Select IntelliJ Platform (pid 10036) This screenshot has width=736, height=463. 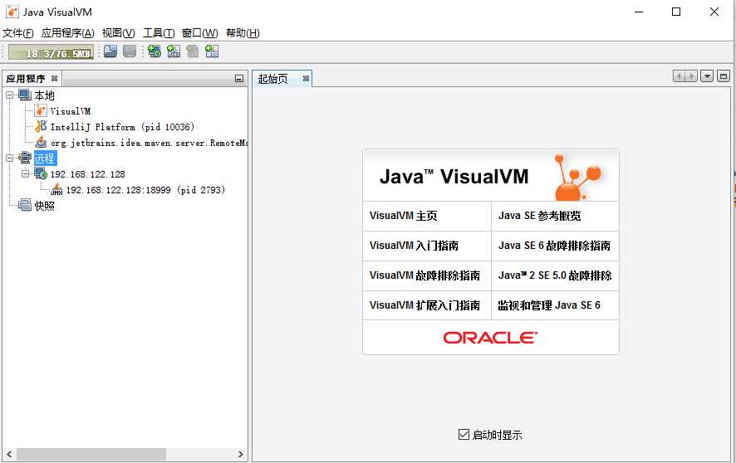[122, 127]
